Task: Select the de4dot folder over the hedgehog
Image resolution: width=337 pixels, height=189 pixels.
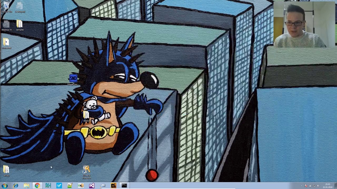Action: [x=86, y=117]
